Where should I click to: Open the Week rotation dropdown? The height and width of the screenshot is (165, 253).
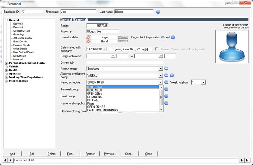[203, 82]
